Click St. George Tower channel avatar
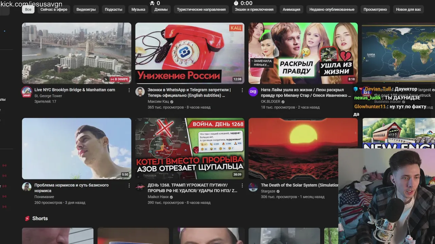This screenshot has height=244, width=435. click(x=27, y=92)
